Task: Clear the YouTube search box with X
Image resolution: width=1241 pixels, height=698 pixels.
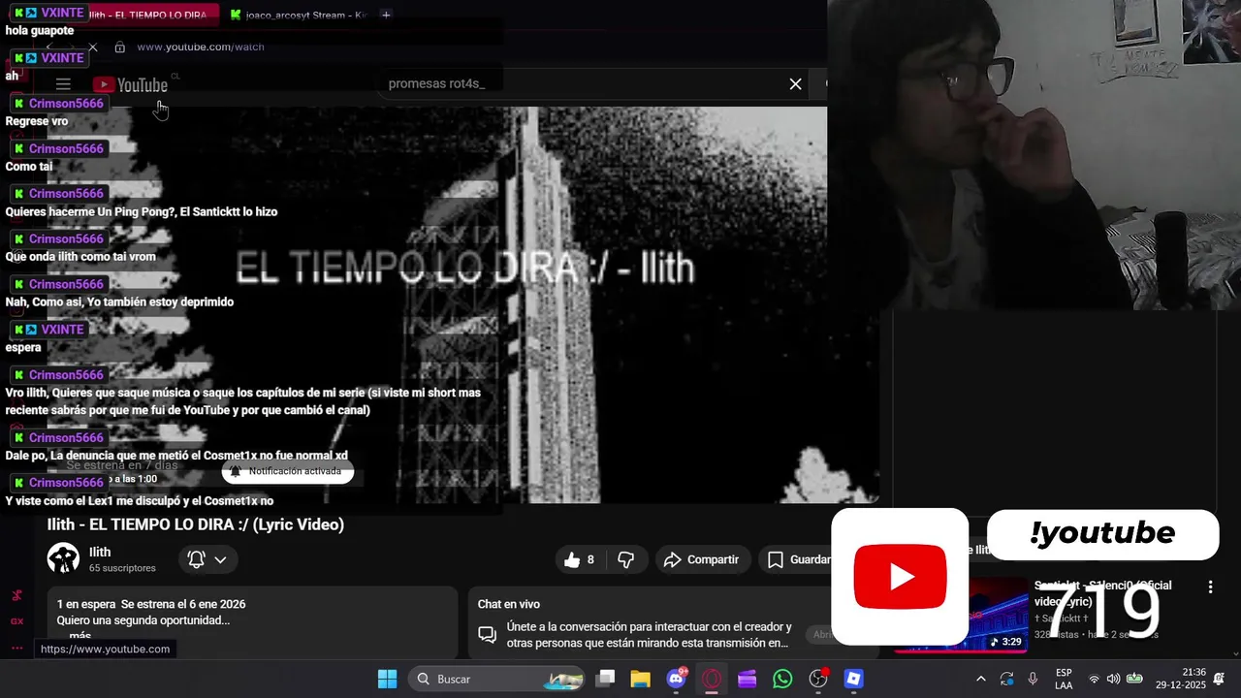Action: click(795, 84)
